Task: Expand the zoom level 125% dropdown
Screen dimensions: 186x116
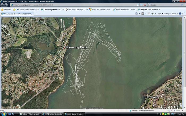Action: (178, 111)
